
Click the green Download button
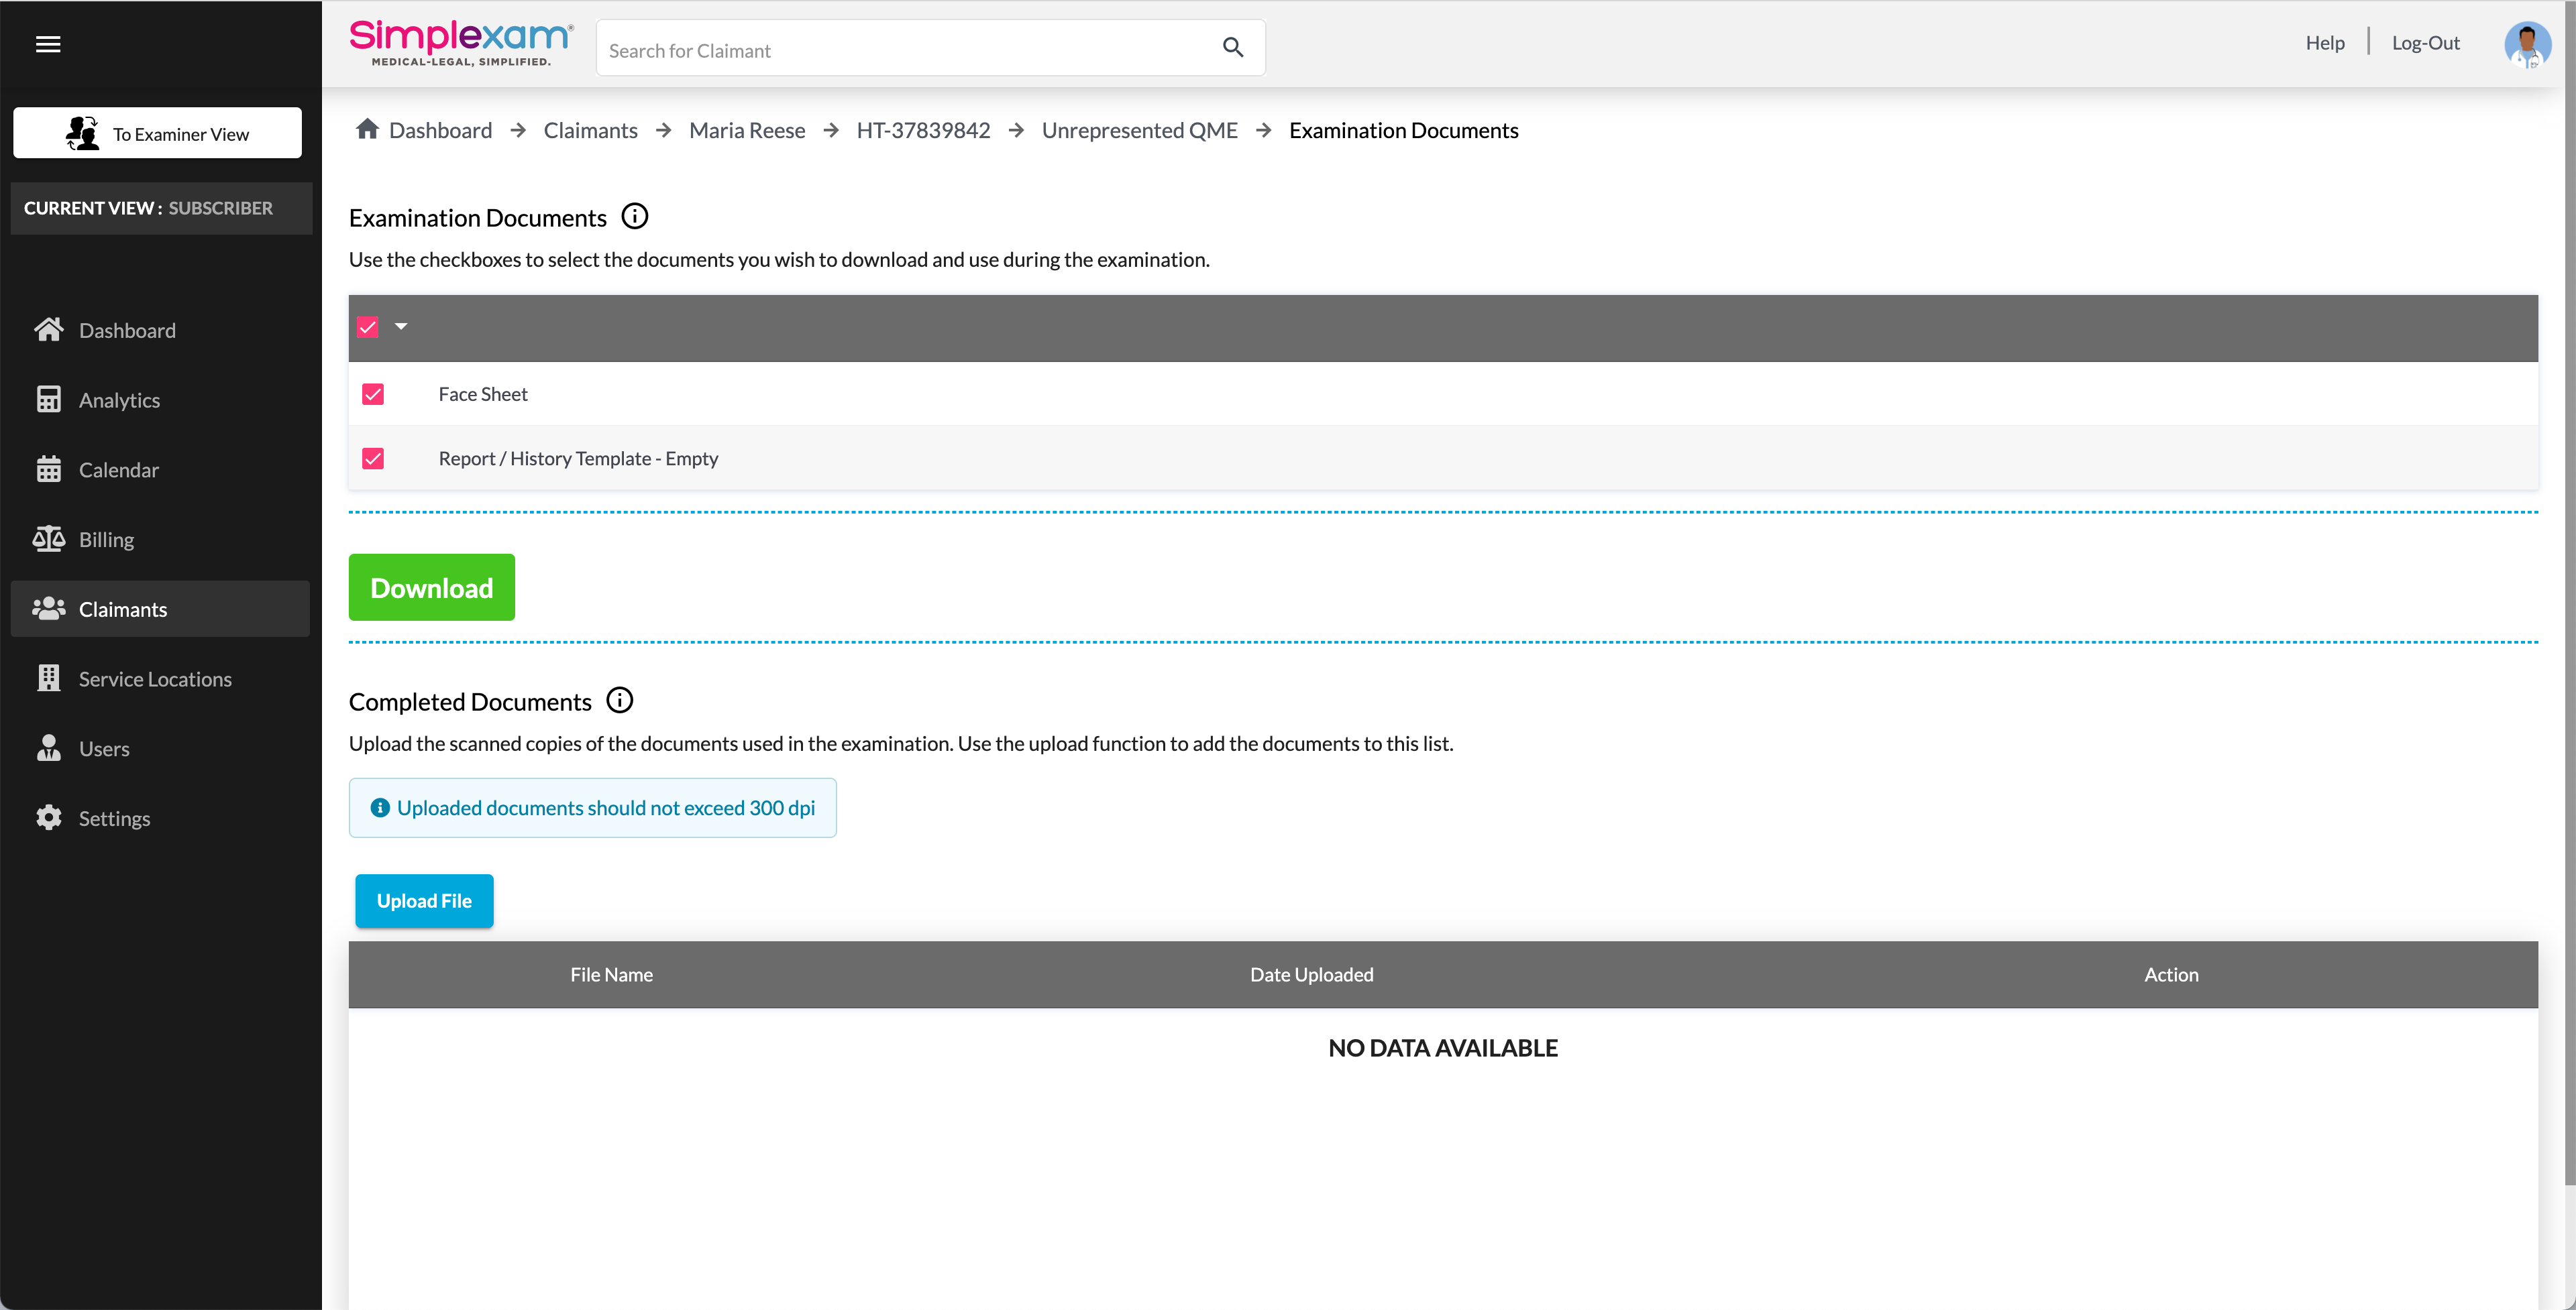point(431,587)
